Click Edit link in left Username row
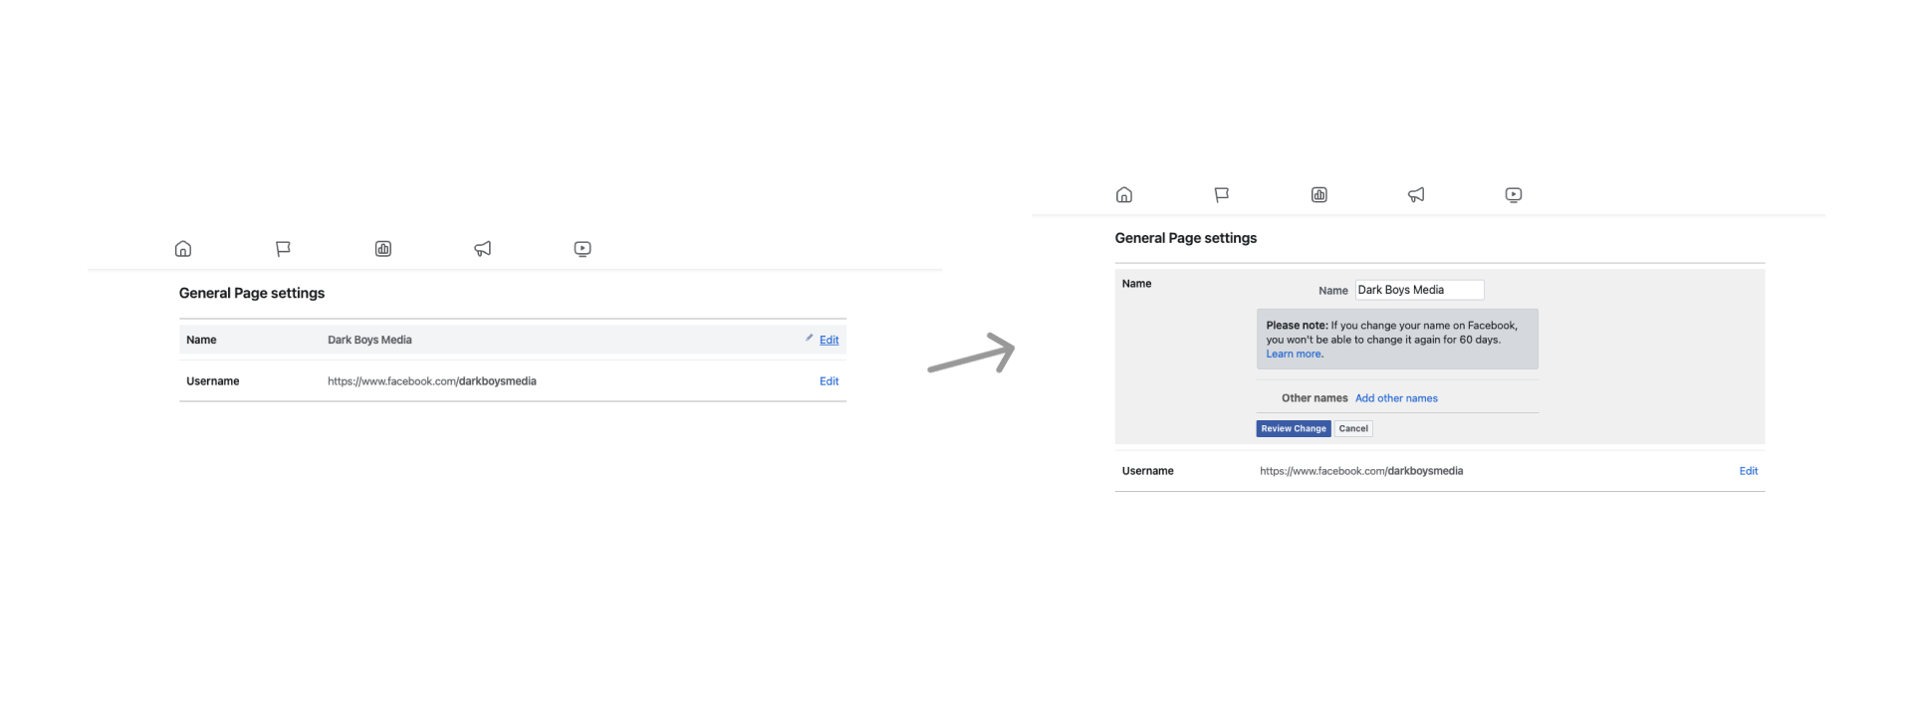1912x717 pixels. click(x=830, y=381)
